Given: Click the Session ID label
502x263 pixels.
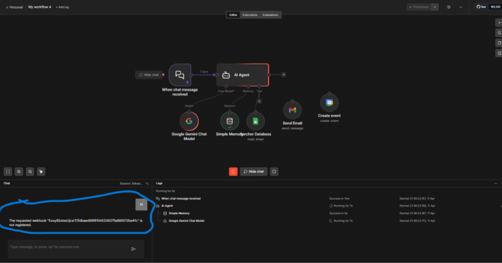Looking at the screenshot, I should coord(131,183).
